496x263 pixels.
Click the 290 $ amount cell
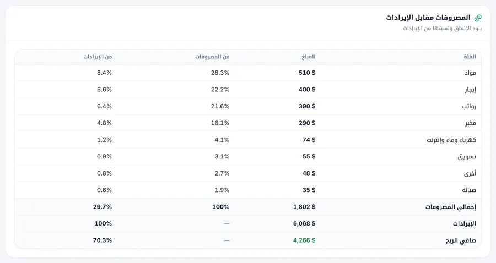(x=307, y=123)
